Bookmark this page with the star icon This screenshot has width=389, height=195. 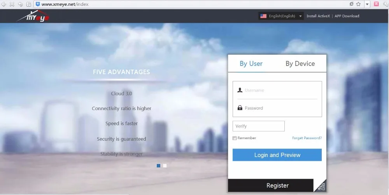pyautogui.click(x=359, y=4)
